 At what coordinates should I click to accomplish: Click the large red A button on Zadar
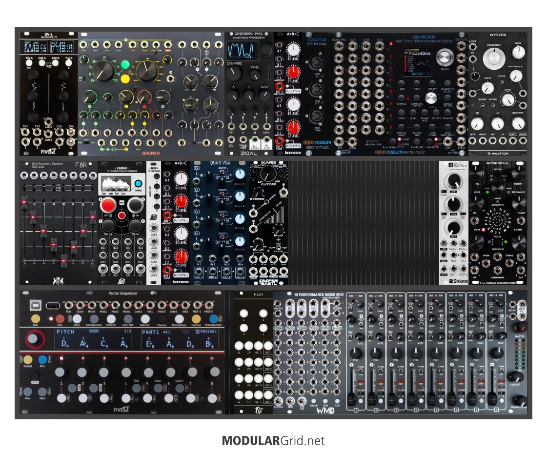(x=108, y=205)
